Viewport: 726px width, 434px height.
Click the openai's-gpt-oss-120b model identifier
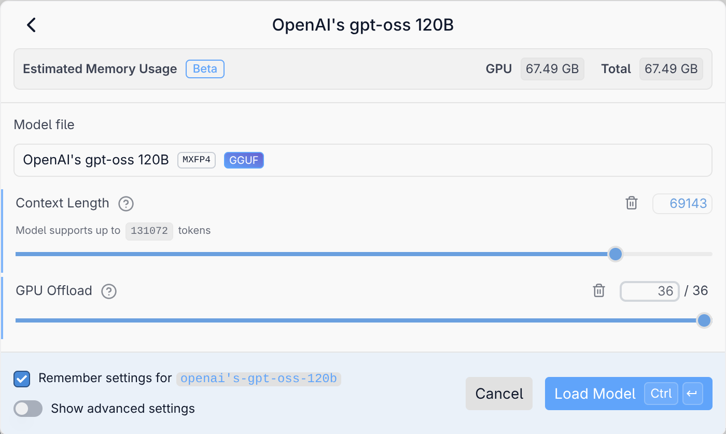click(258, 379)
